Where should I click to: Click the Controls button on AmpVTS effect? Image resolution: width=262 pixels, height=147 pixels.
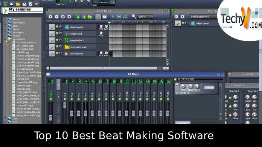point(209,88)
